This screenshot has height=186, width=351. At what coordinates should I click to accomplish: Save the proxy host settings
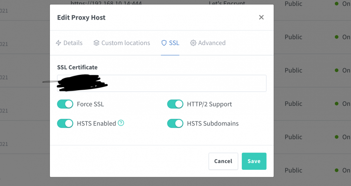[x=254, y=161]
